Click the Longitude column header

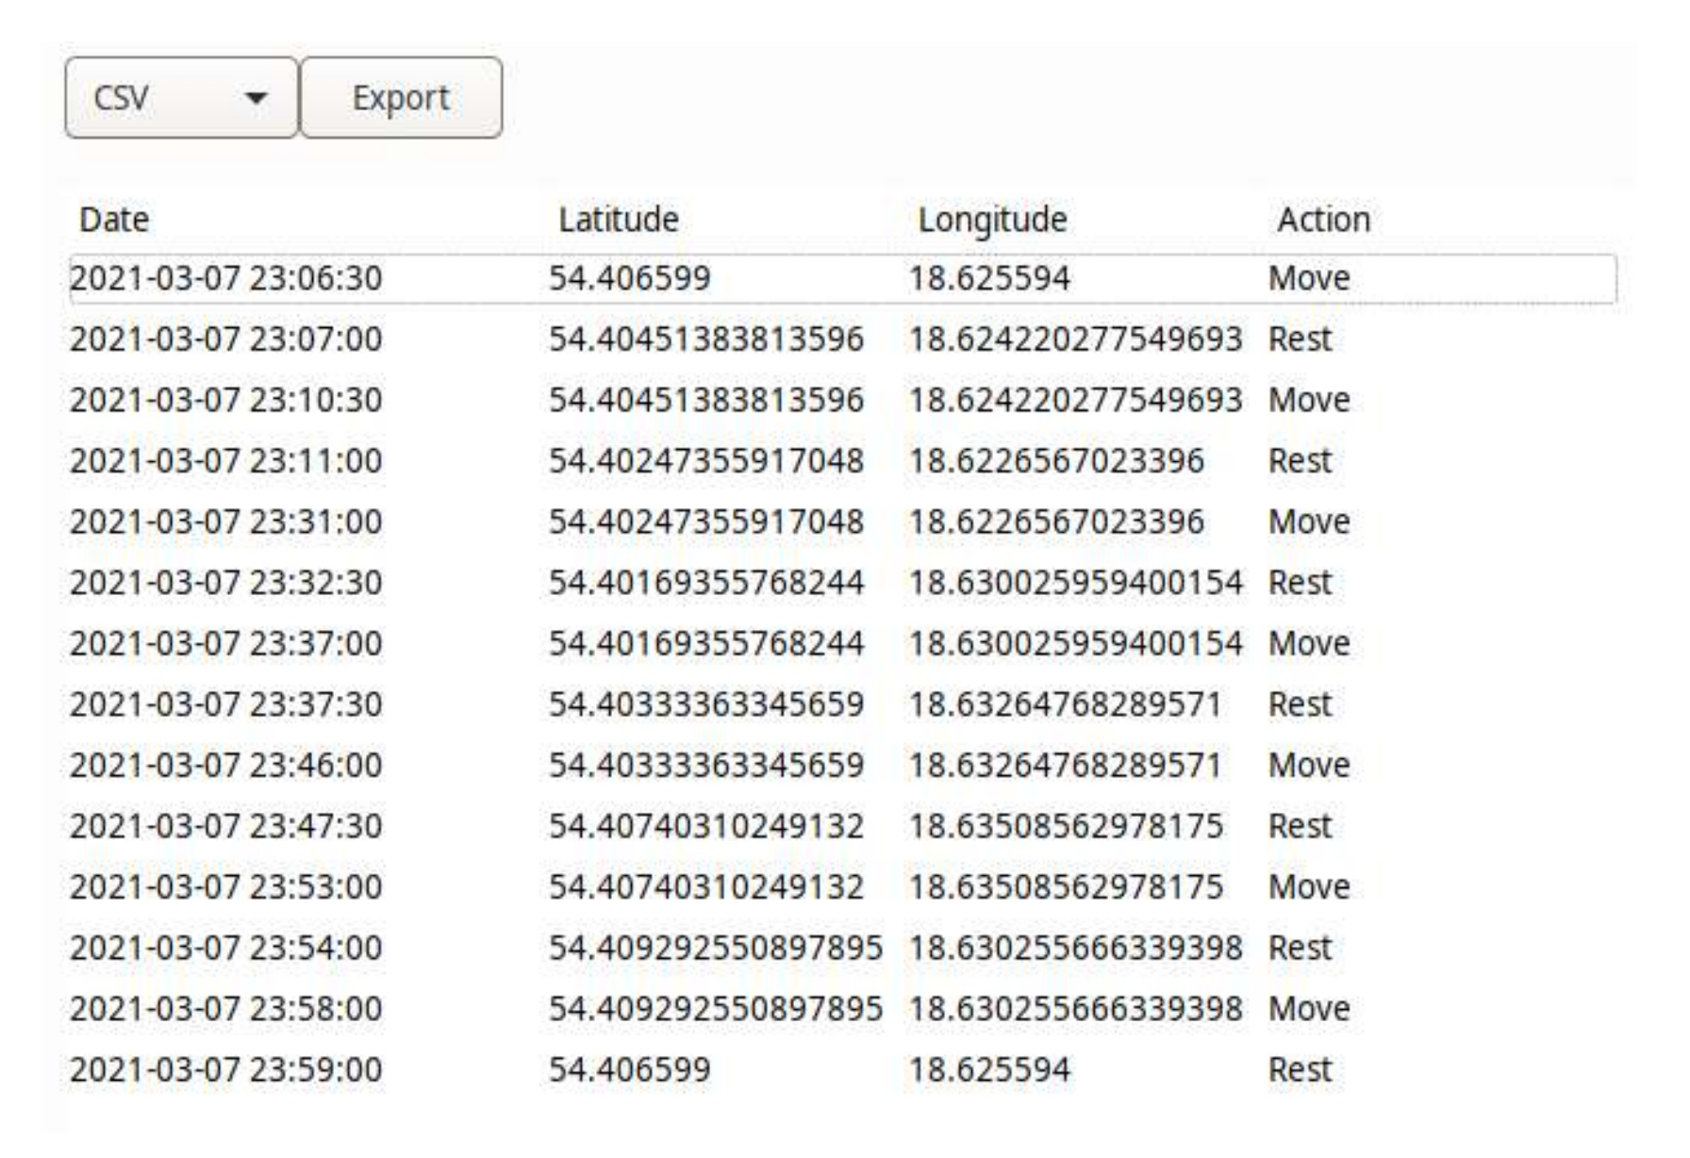(992, 220)
